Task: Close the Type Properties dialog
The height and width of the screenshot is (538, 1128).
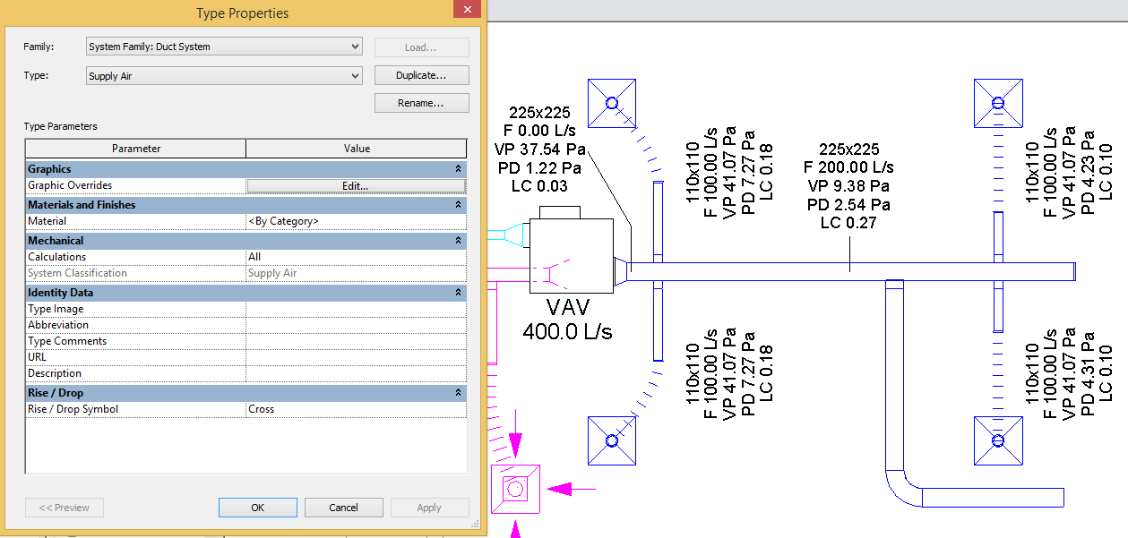Action: (x=466, y=9)
